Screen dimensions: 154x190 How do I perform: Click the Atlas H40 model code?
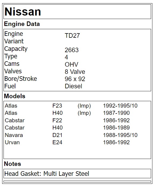pyautogui.click(x=57, y=113)
